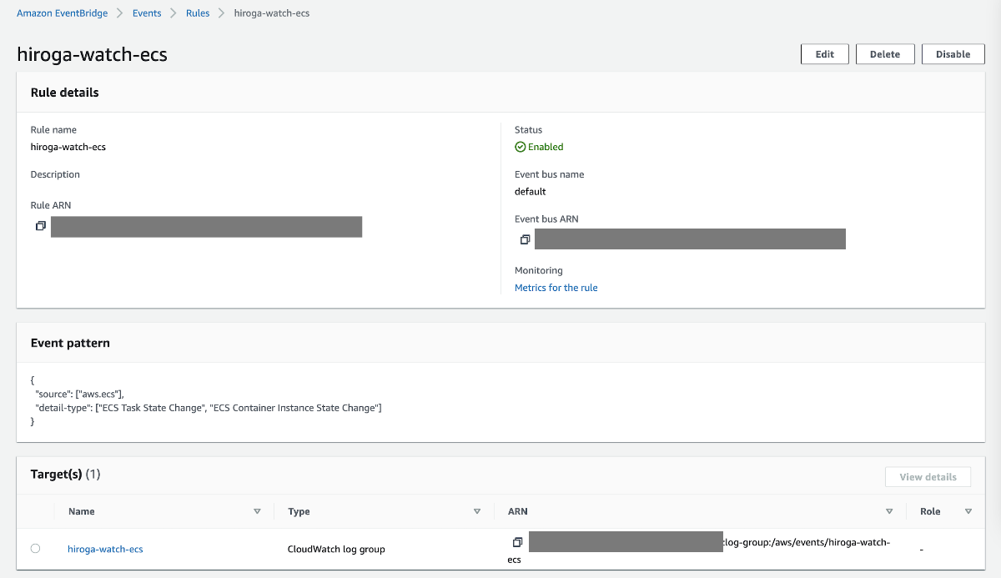Click the Type column header
The width and height of the screenshot is (1001, 578).
pos(299,511)
